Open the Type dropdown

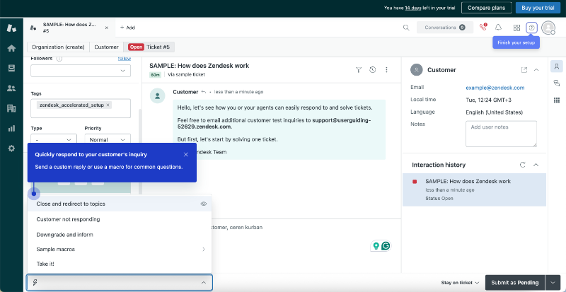[x=54, y=139]
